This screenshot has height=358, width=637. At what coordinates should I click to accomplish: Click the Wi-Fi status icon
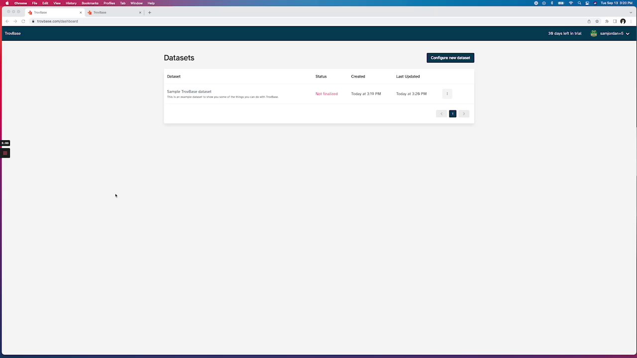(571, 3)
